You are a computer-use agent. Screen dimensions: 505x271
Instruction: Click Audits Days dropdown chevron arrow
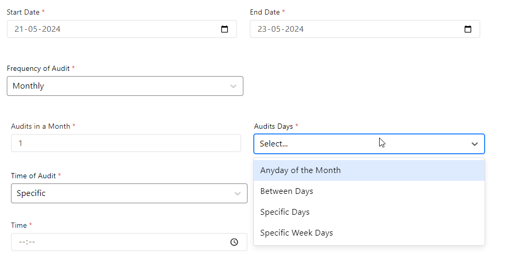[x=474, y=144]
